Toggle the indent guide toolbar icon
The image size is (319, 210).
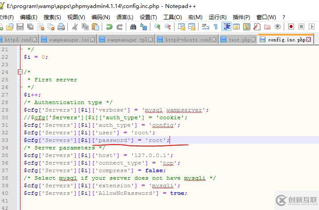pyautogui.click(x=226, y=27)
